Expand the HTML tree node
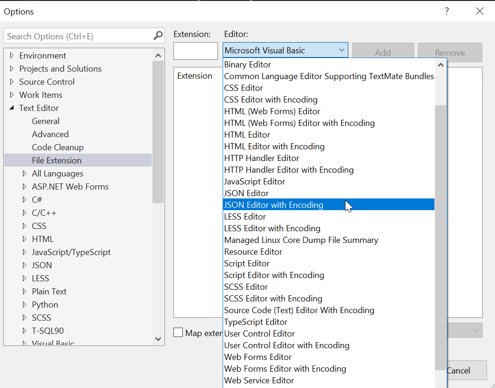Screen dimensions: 495x388 click(x=25, y=239)
